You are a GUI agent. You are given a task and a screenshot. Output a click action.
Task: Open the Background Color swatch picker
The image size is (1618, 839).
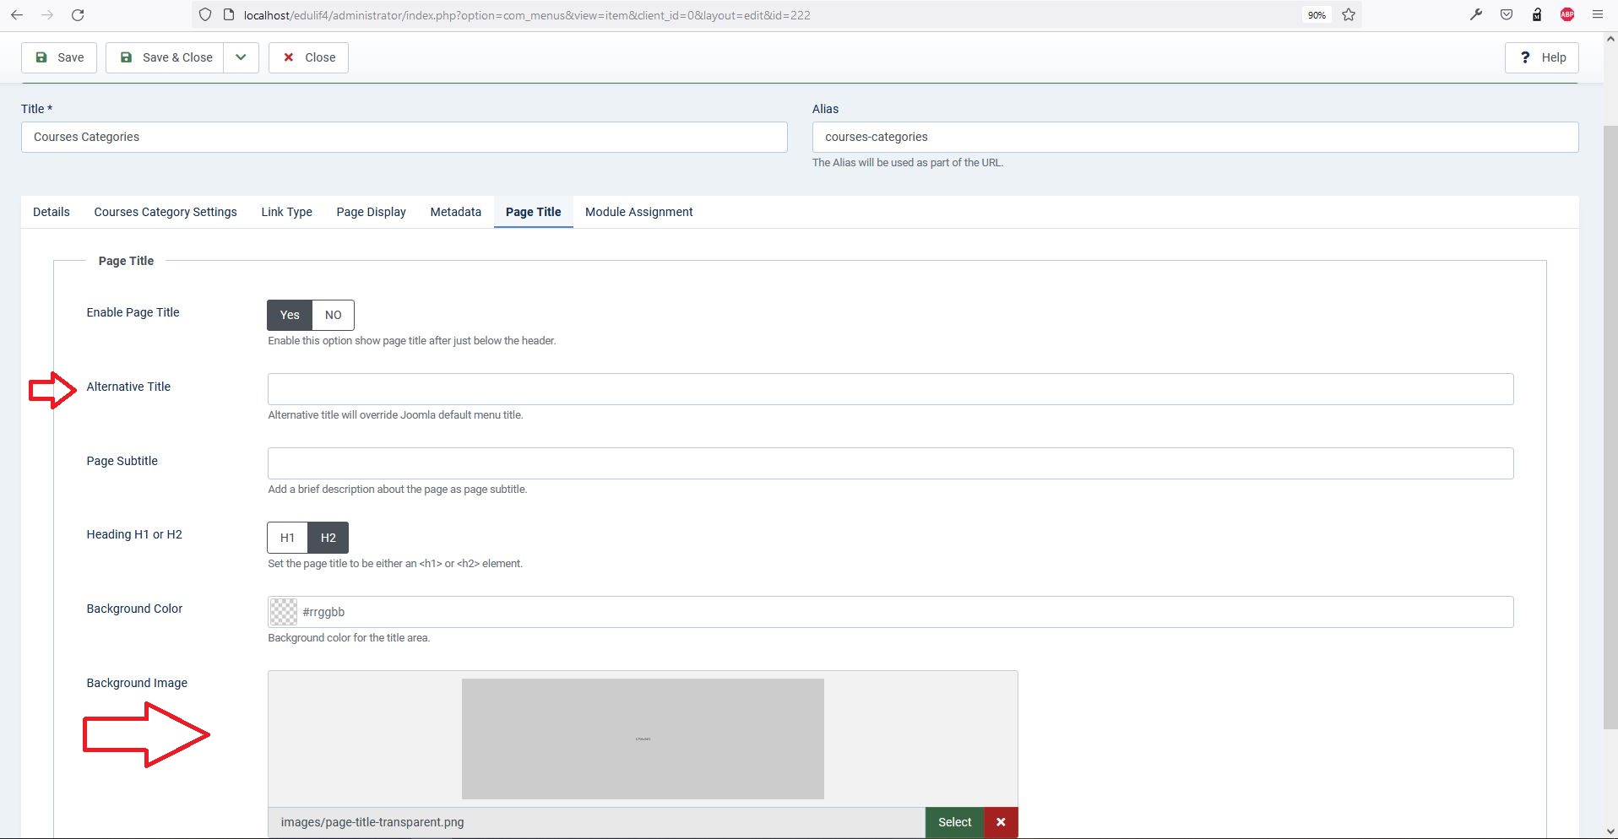[x=284, y=612]
